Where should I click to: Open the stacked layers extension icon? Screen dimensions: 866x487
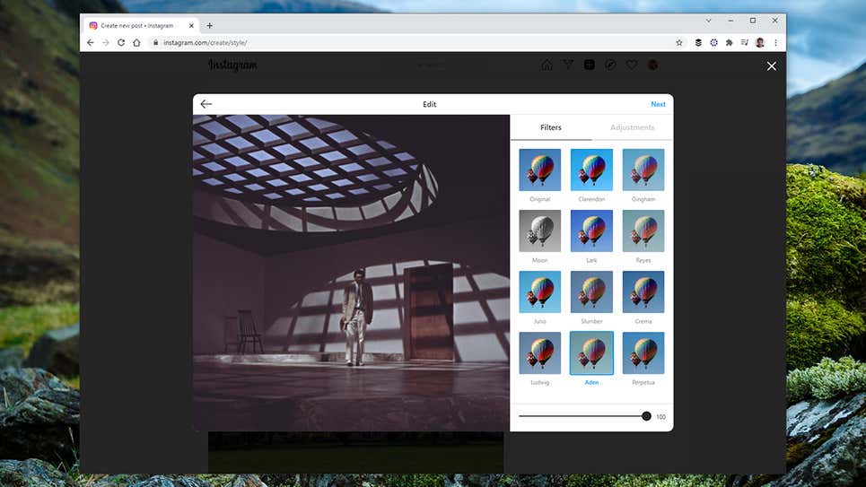[698, 42]
